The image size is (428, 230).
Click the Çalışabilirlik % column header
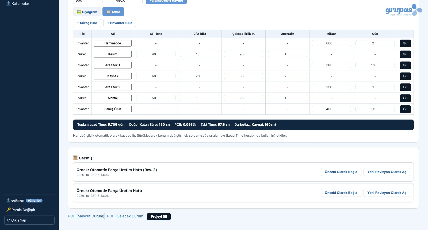point(243,34)
